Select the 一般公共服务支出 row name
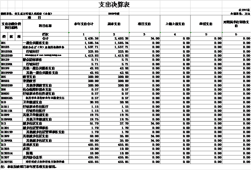The height and width of the screenshot is (170, 251). click(38, 43)
